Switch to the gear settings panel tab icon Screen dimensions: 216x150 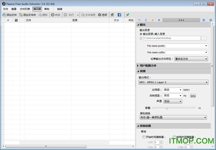pyautogui.click(x=159, y=20)
